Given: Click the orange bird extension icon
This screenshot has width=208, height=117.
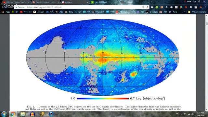Looking at the screenshot, I should tap(201, 7).
